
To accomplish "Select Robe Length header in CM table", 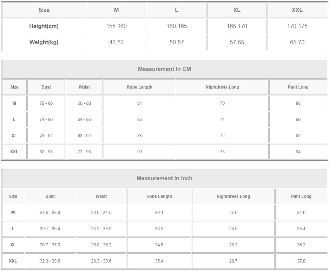I will 139,87.
